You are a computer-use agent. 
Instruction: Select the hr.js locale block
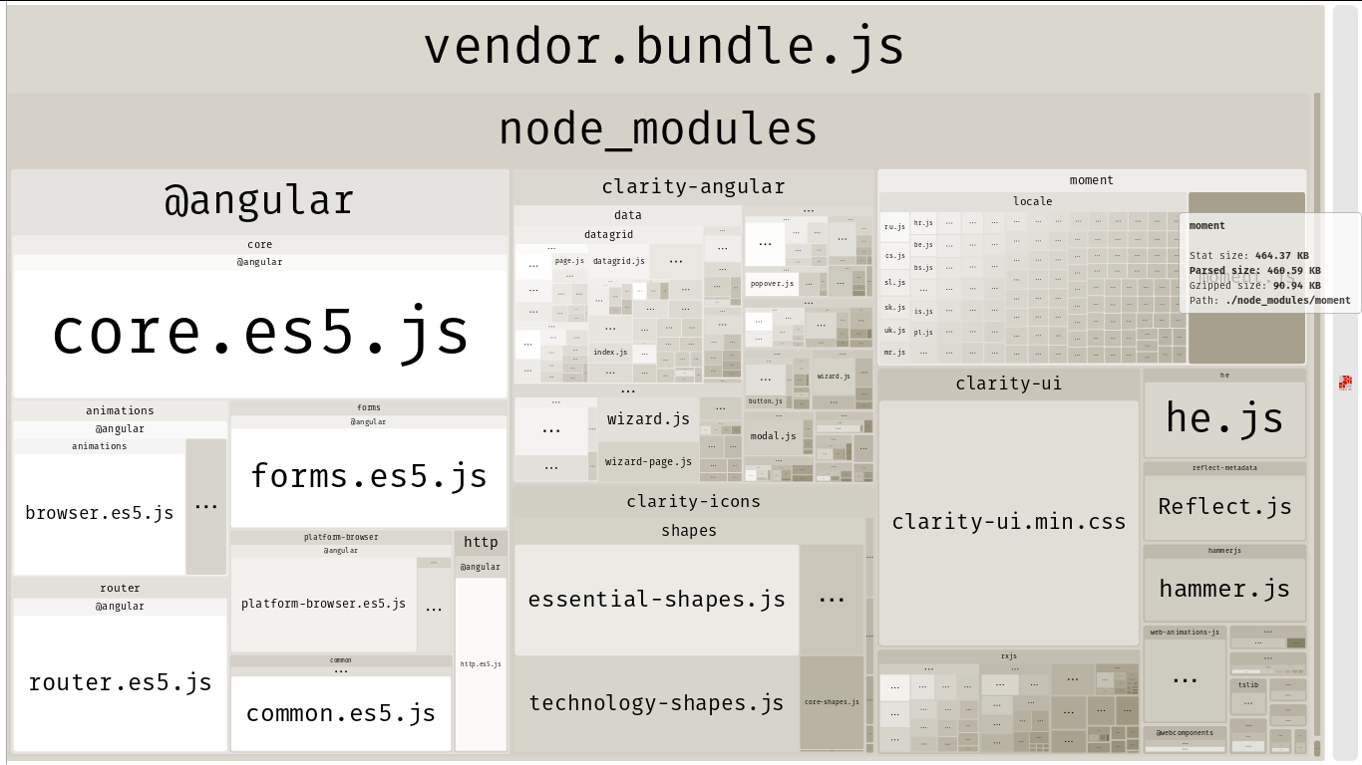(x=923, y=223)
